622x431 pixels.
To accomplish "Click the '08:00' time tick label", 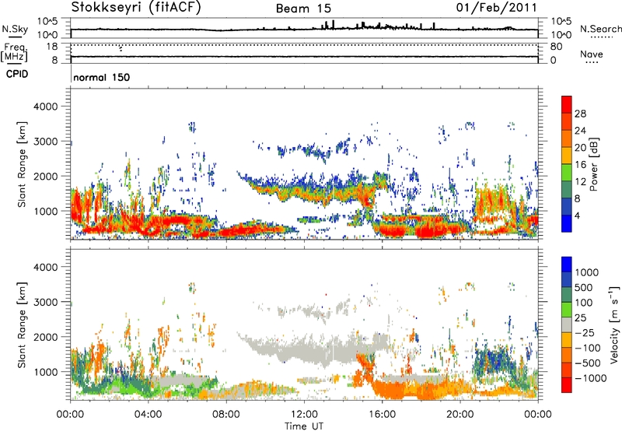I will tap(225, 415).
